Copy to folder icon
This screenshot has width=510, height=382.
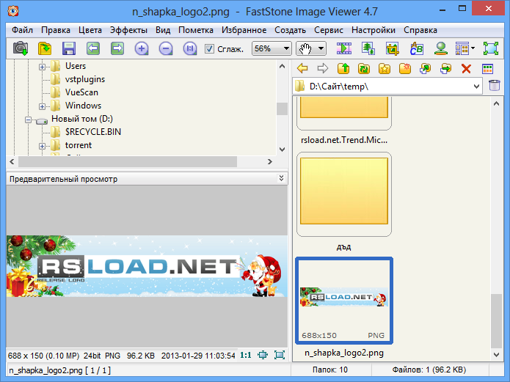426,69
